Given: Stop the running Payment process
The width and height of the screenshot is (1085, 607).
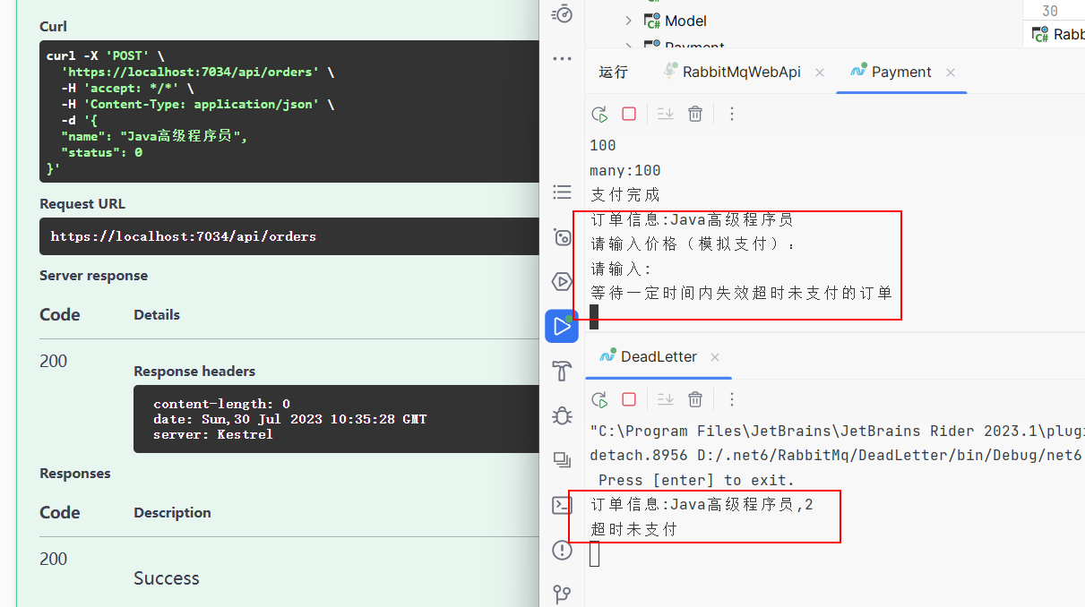Looking at the screenshot, I should point(629,114).
